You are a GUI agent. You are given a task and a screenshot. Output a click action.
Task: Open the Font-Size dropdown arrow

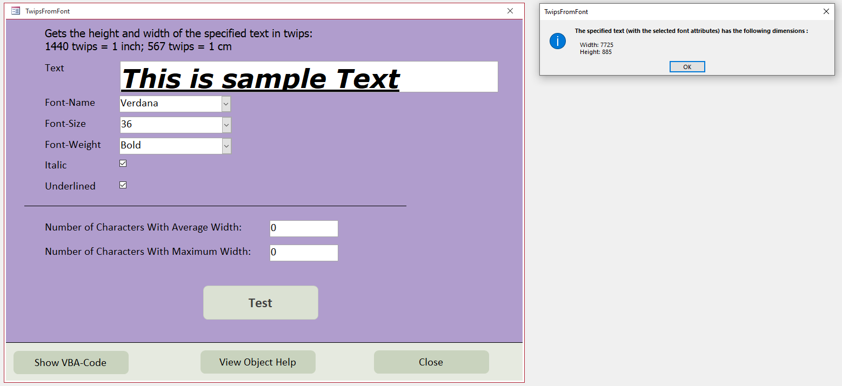[x=226, y=125]
